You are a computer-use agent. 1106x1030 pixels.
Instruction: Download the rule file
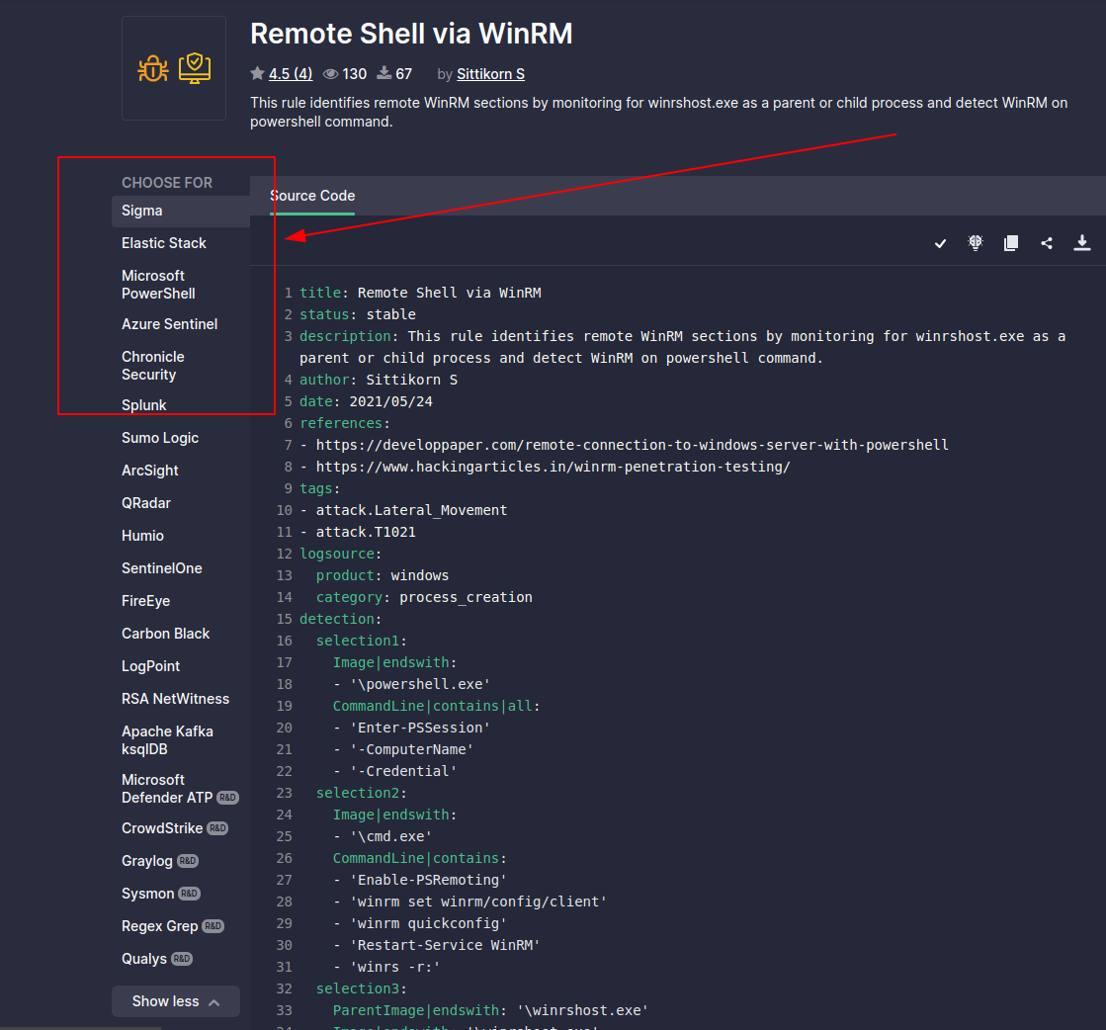[1082, 243]
